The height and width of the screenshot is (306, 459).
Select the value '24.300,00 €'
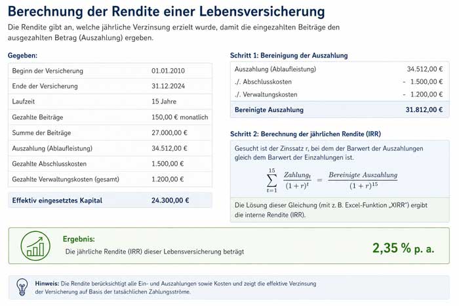[170, 201]
